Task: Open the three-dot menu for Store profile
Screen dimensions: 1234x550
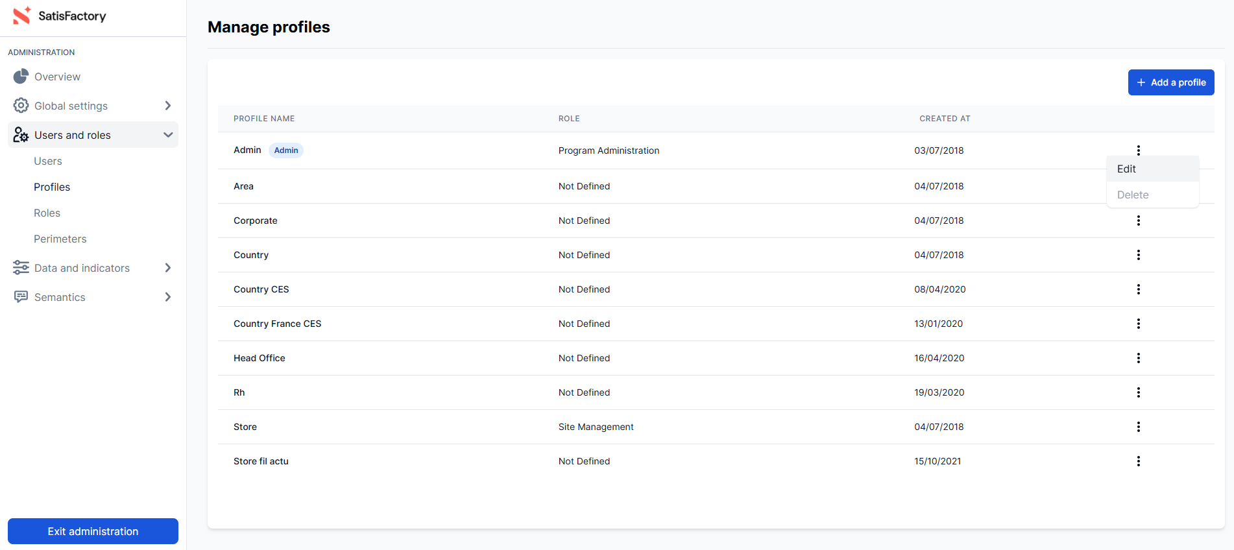Action: coord(1138,427)
